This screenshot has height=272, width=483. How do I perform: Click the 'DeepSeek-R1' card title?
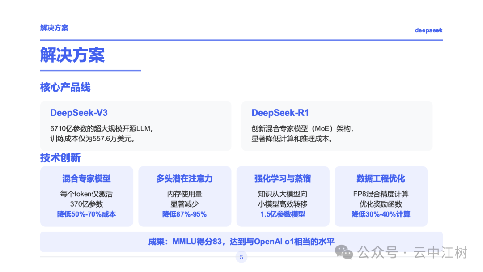click(280, 113)
